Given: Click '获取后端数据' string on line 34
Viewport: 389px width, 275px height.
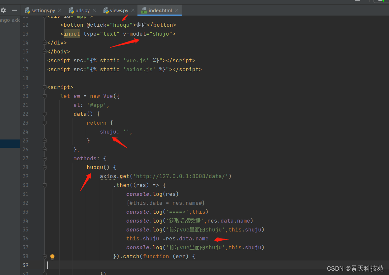Looking at the screenshot, I should (185, 221).
